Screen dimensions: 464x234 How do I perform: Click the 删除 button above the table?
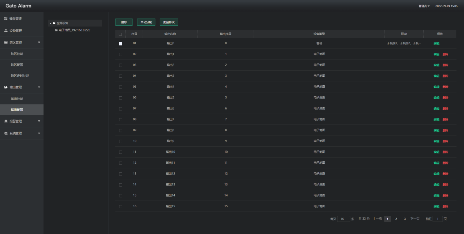pos(124,22)
